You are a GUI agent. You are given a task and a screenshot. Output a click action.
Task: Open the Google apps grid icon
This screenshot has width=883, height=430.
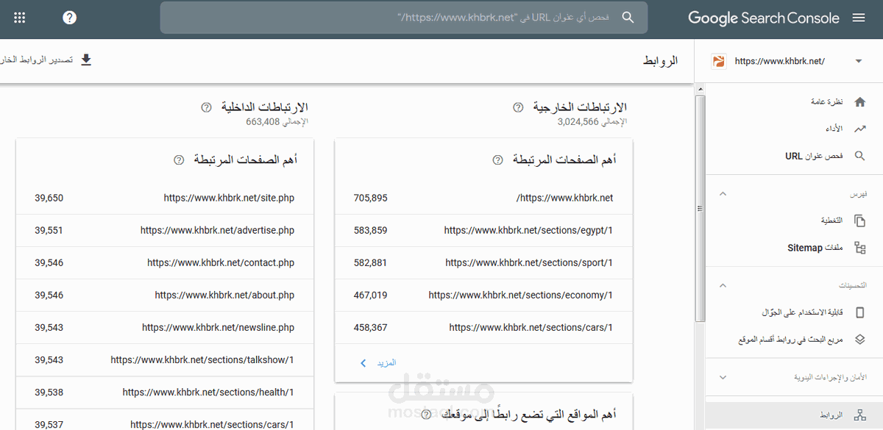click(x=19, y=18)
